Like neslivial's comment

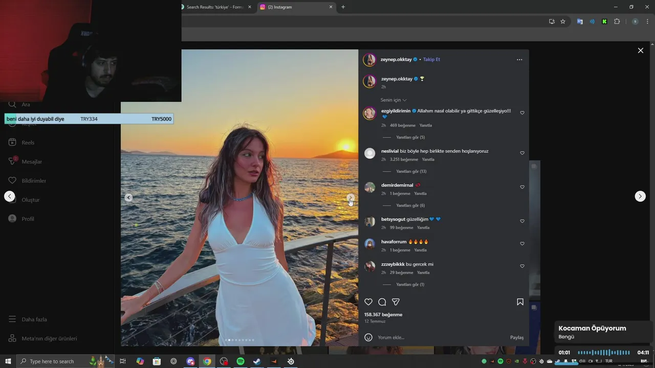[x=522, y=153]
